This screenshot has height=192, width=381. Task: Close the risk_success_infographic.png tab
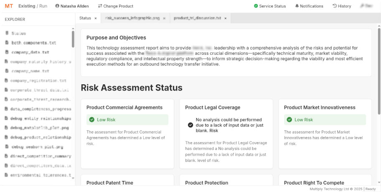164,18
